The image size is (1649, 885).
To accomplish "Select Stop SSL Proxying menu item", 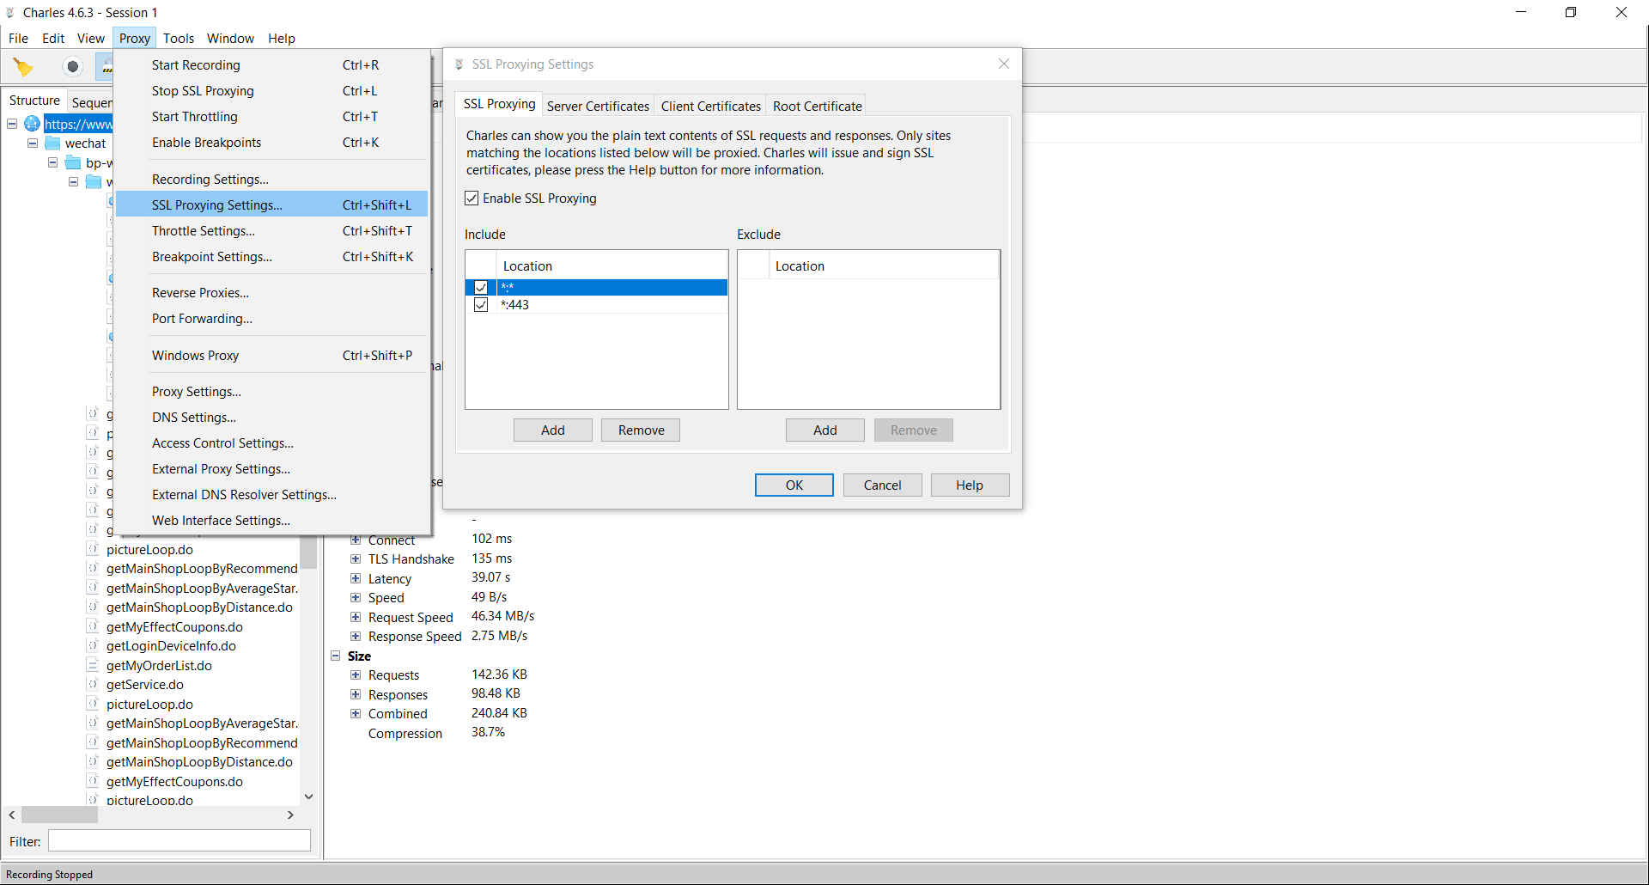I will 271,91.
